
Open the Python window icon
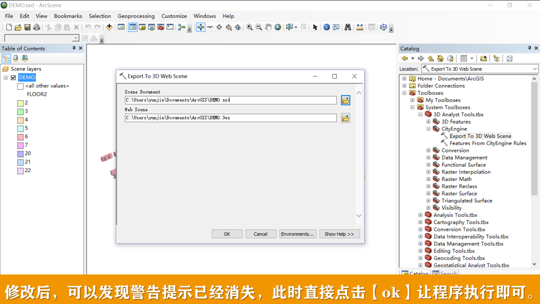[170, 27]
